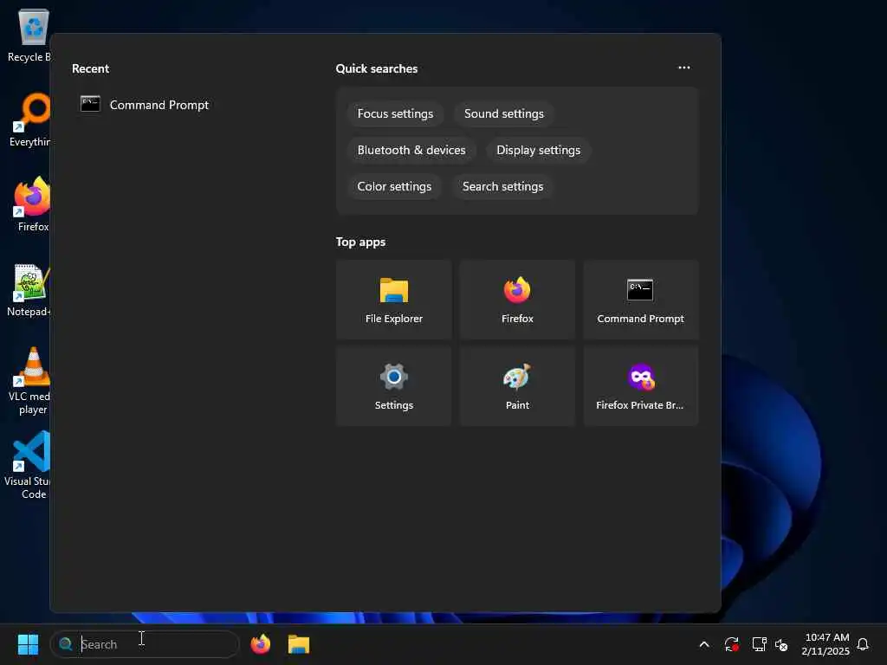Open the clock and date flyout
Image resolution: width=887 pixels, height=665 pixels.
pyautogui.click(x=825, y=644)
